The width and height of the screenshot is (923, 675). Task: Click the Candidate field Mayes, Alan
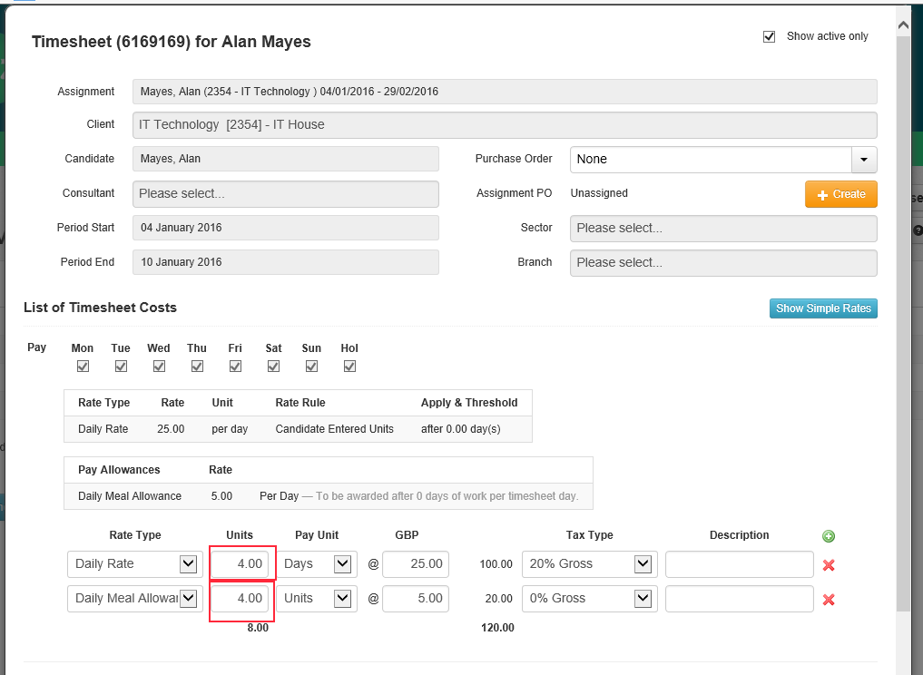pos(286,159)
